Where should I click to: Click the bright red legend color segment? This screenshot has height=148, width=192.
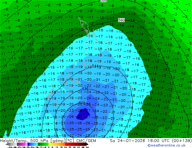(x=66, y=144)
